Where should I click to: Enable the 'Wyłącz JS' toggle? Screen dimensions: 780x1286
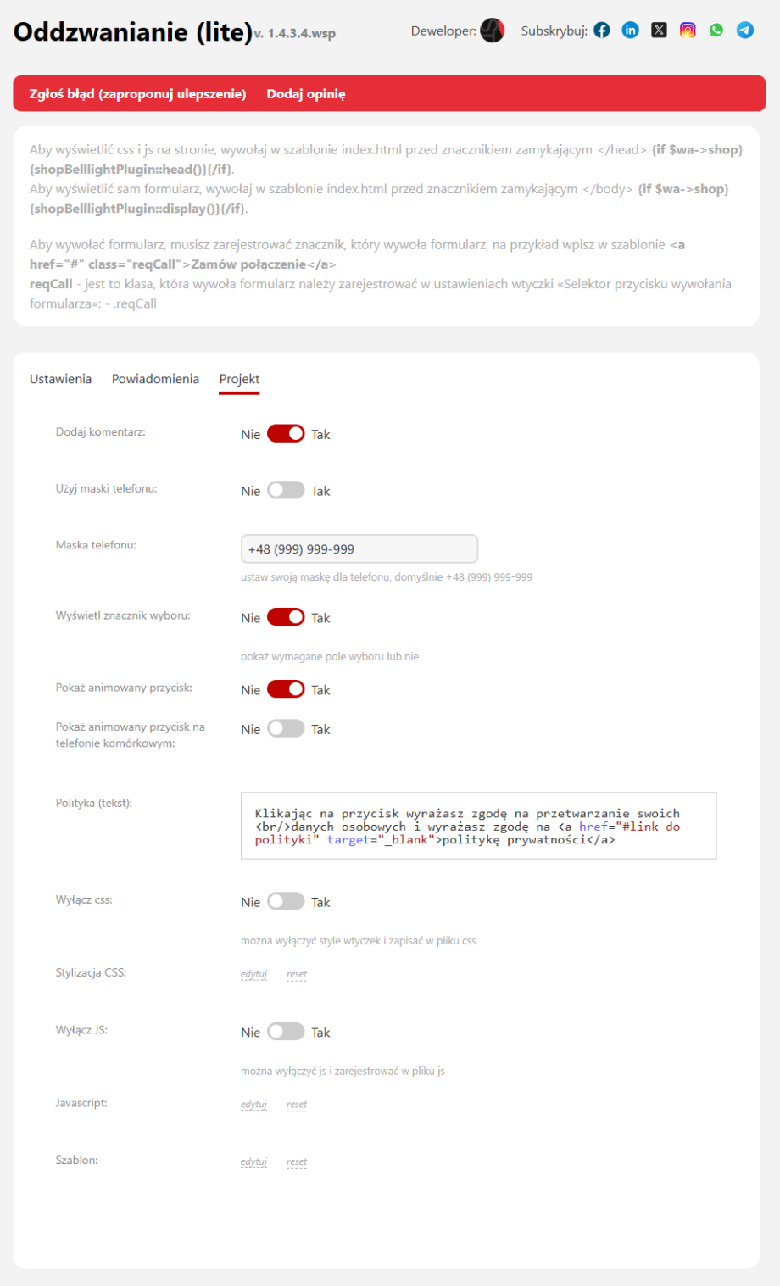[x=286, y=1033]
